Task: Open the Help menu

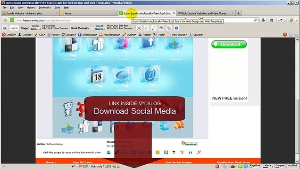Action: 67,8
